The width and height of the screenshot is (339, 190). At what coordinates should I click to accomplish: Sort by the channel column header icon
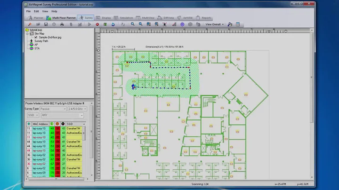coord(29,124)
